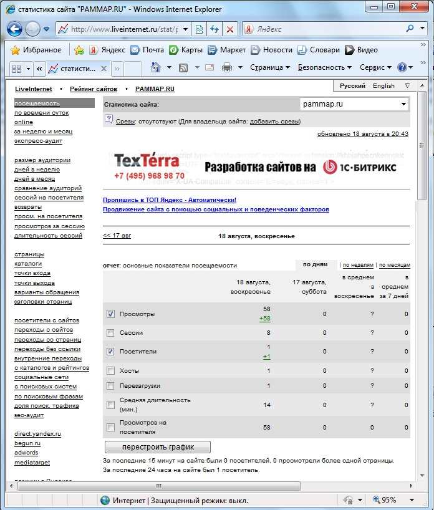Check the Перезагрузки checkbox
This screenshot has width=434, height=510.
(110, 386)
